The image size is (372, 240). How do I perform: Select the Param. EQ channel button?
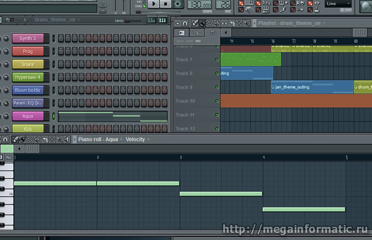pos(28,103)
